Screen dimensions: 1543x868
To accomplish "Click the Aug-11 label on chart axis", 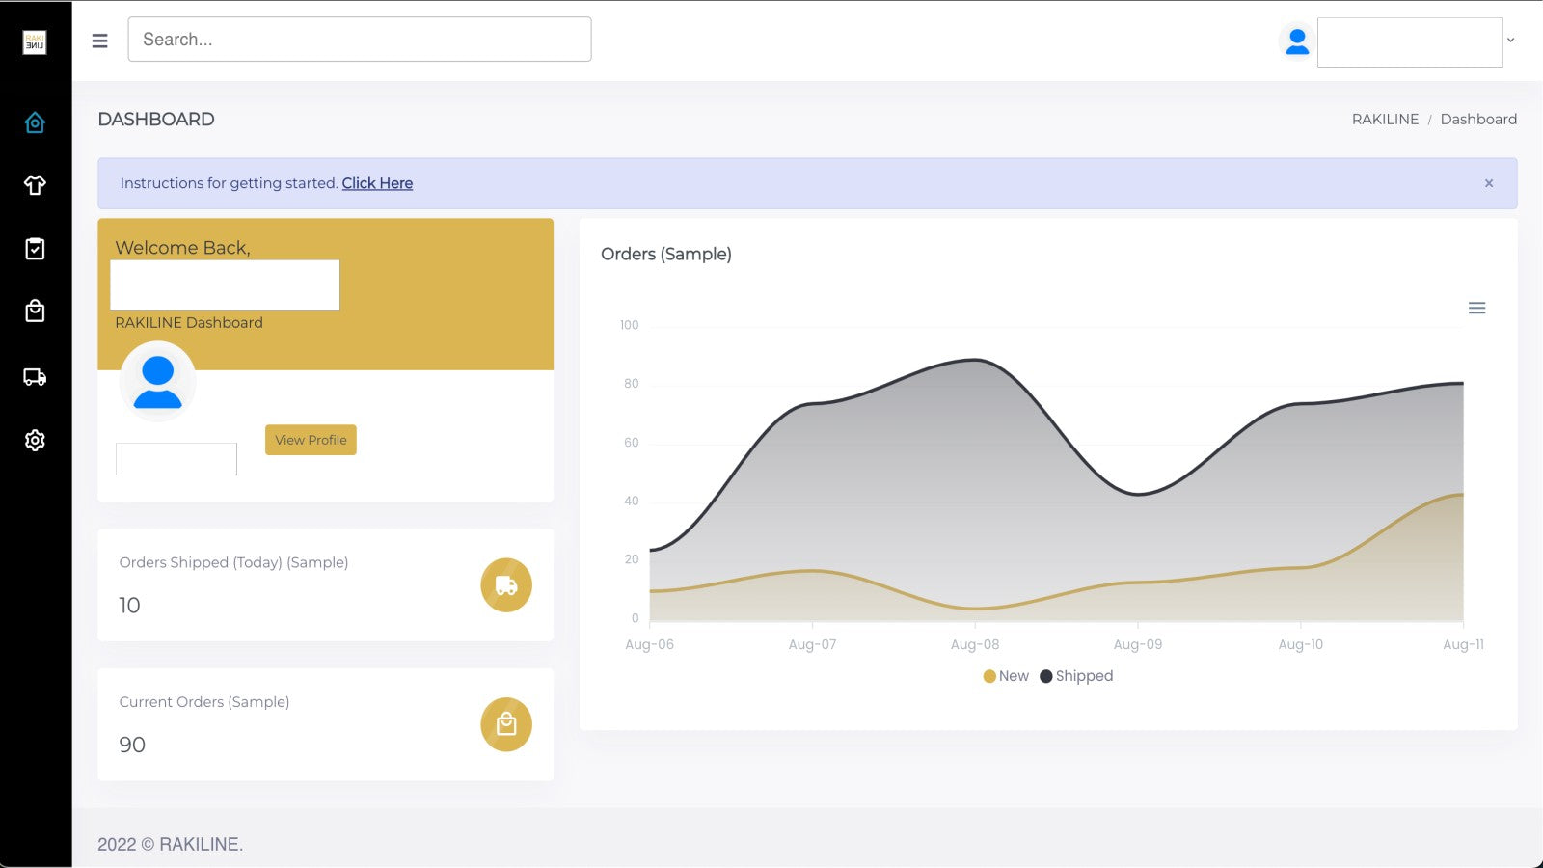I will click(1463, 644).
